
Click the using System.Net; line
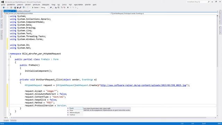20,48
